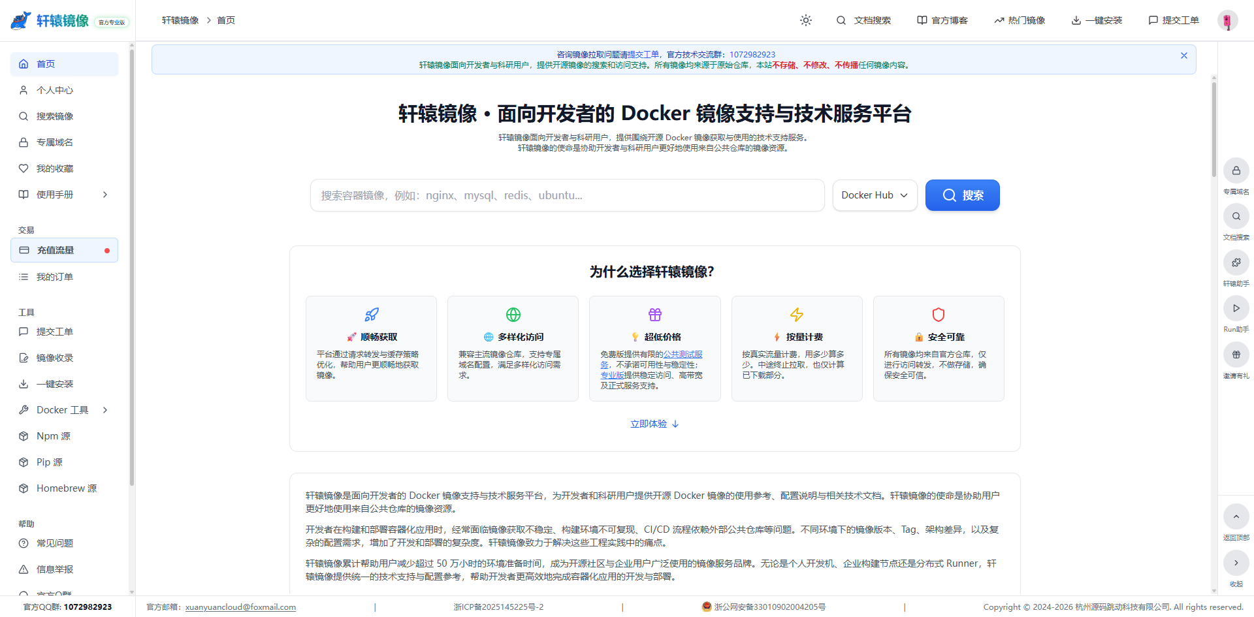Click 浙ICP备2025145225号-2 footer text
This screenshot has width=1254, height=617.
point(498,607)
